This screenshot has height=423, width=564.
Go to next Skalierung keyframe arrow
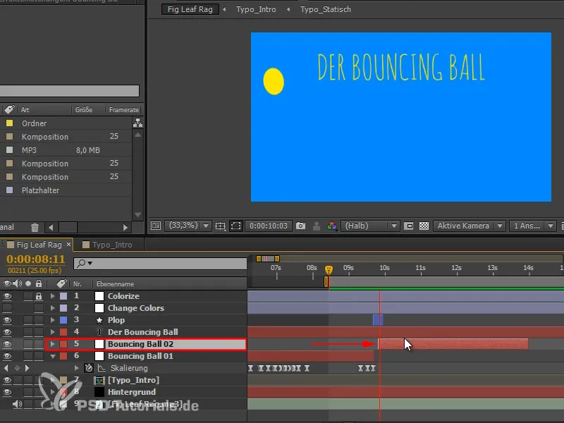(x=27, y=368)
